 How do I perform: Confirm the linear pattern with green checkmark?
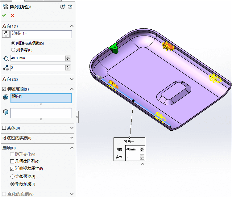tap(4, 15)
